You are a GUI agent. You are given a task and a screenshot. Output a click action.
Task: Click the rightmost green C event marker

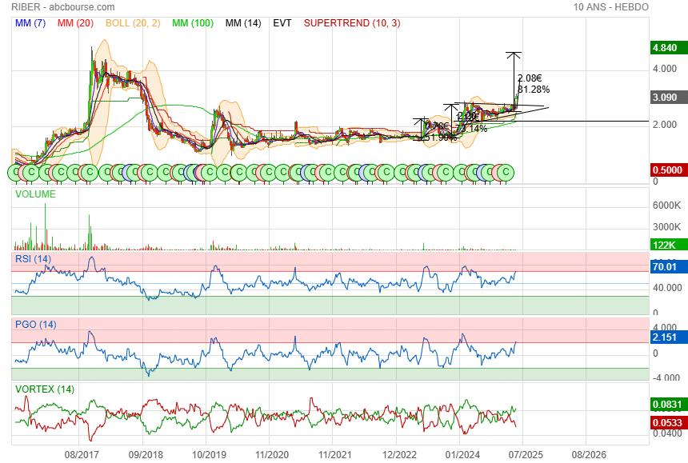tap(504, 172)
